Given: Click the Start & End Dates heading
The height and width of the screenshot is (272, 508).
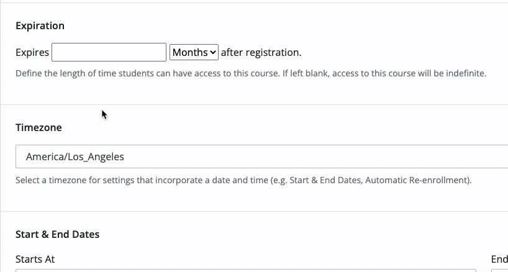Looking at the screenshot, I should [x=57, y=234].
